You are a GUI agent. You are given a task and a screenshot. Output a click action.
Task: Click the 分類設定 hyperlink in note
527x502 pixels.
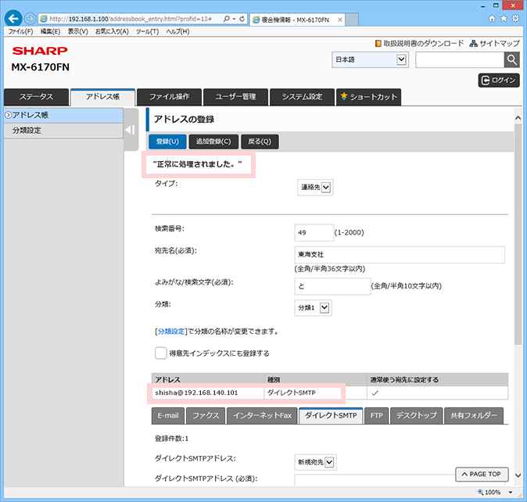tap(171, 332)
